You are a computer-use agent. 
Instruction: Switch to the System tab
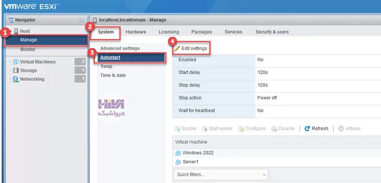coord(106,32)
